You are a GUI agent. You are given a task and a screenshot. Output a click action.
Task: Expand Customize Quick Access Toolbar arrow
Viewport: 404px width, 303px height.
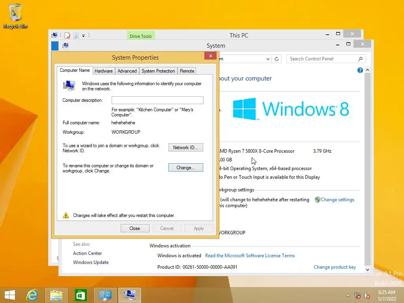pyautogui.click(x=84, y=36)
